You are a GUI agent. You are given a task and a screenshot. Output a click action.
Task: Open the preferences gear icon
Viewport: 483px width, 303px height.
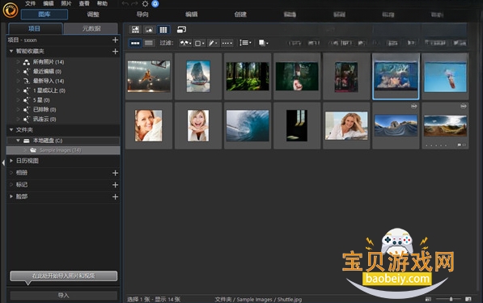(145, 4)
